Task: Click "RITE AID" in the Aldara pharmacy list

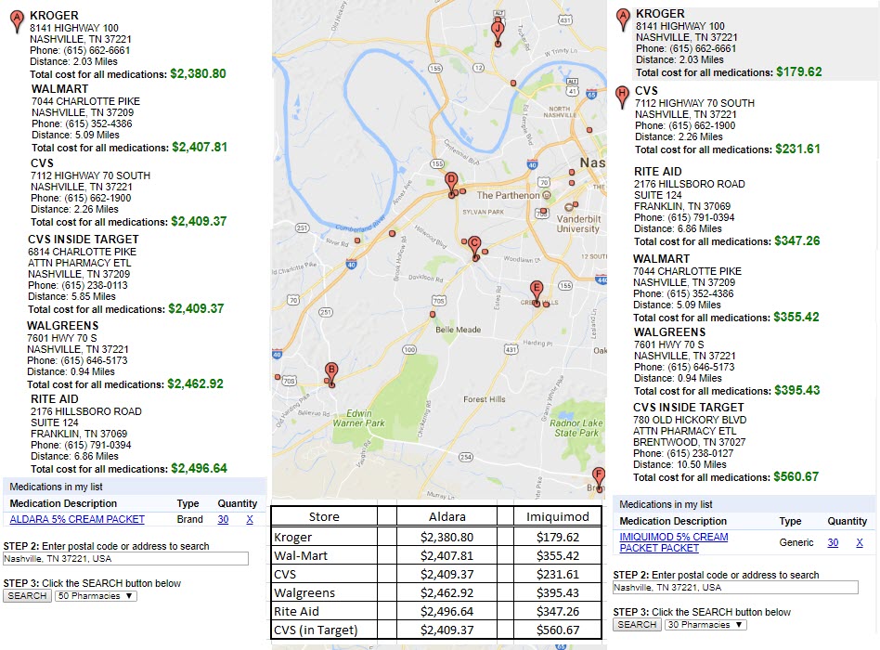Action: coord(55,399)
